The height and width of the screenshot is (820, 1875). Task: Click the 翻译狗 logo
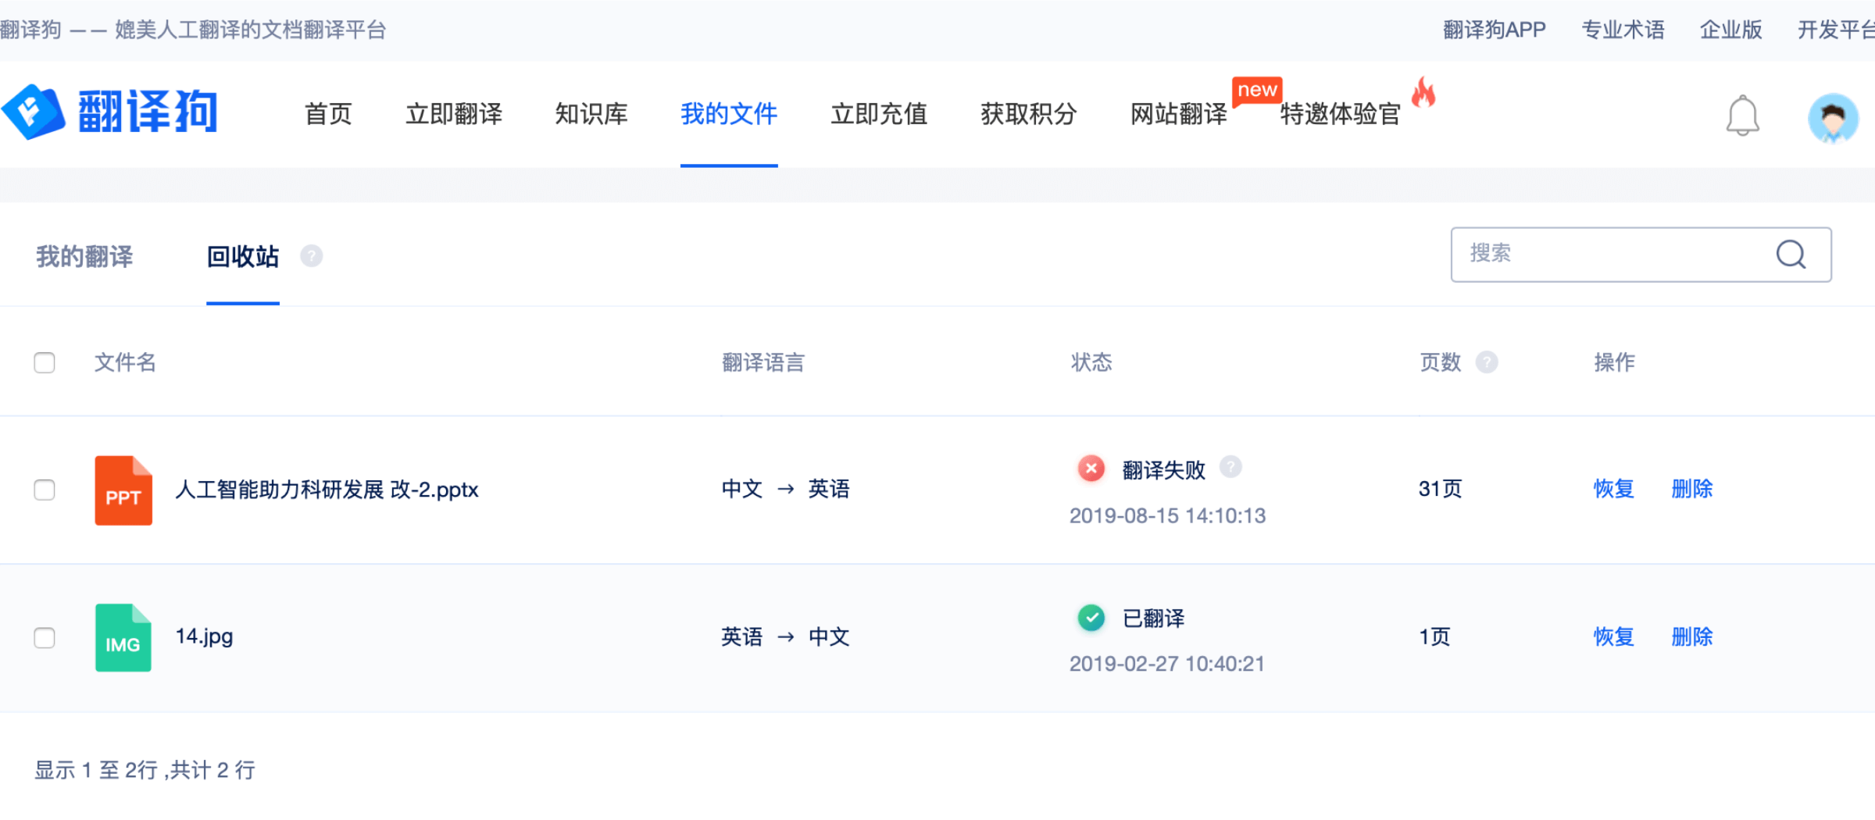[110, 112]
